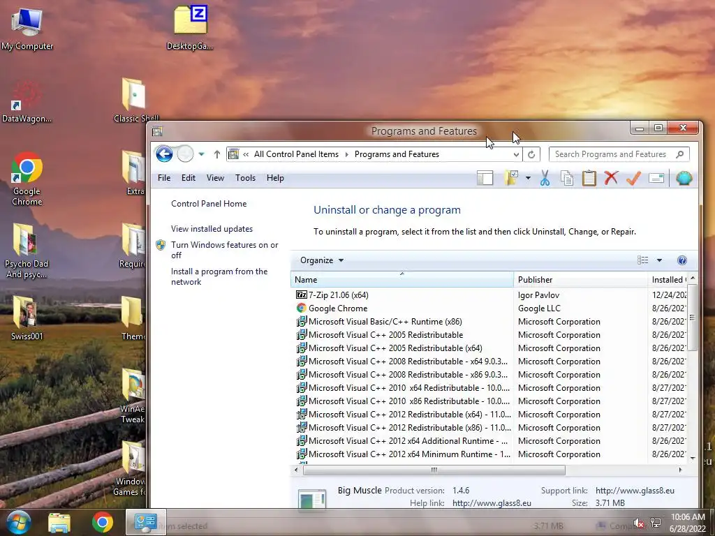Click the Copy toolbar icon

point(567,178)
